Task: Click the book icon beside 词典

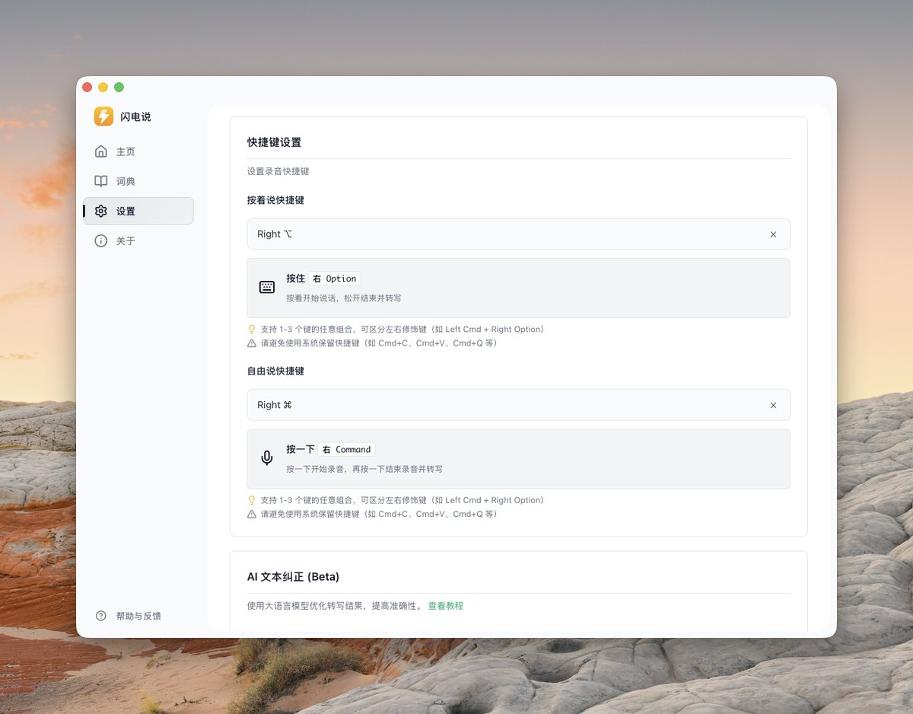Action: tap(101, 181)
